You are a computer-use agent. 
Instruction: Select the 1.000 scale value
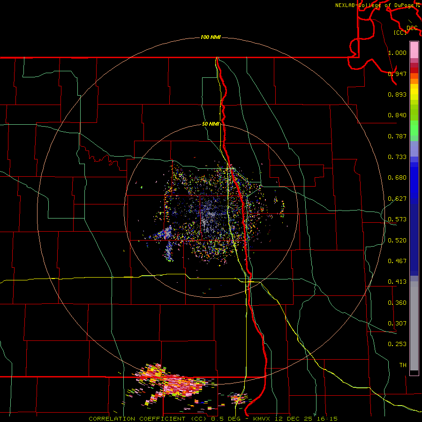pos(397,53)
